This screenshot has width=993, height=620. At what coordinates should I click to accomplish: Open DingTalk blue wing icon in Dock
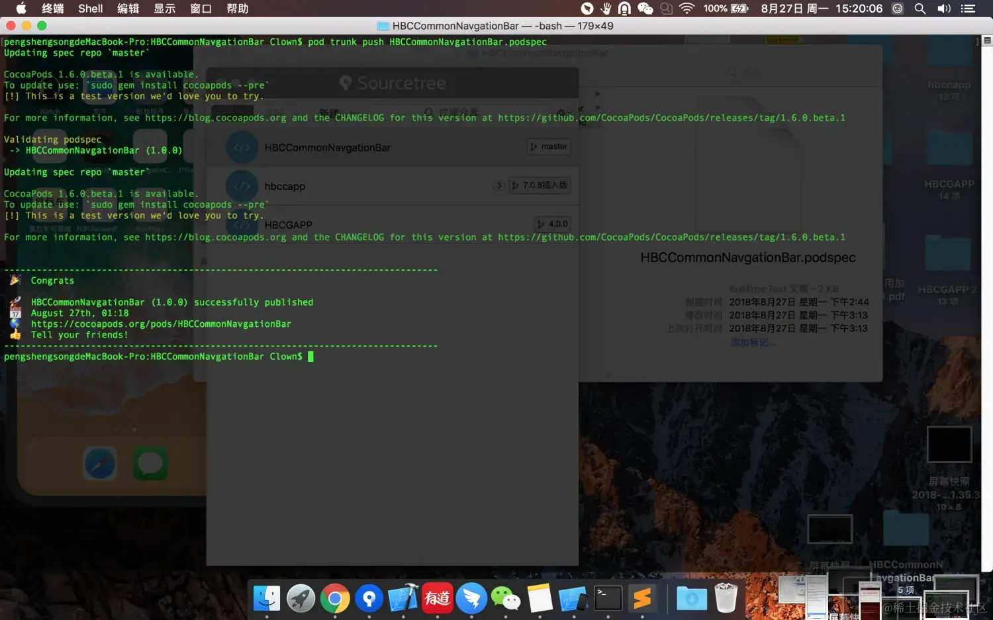click(x=471, y=599)
